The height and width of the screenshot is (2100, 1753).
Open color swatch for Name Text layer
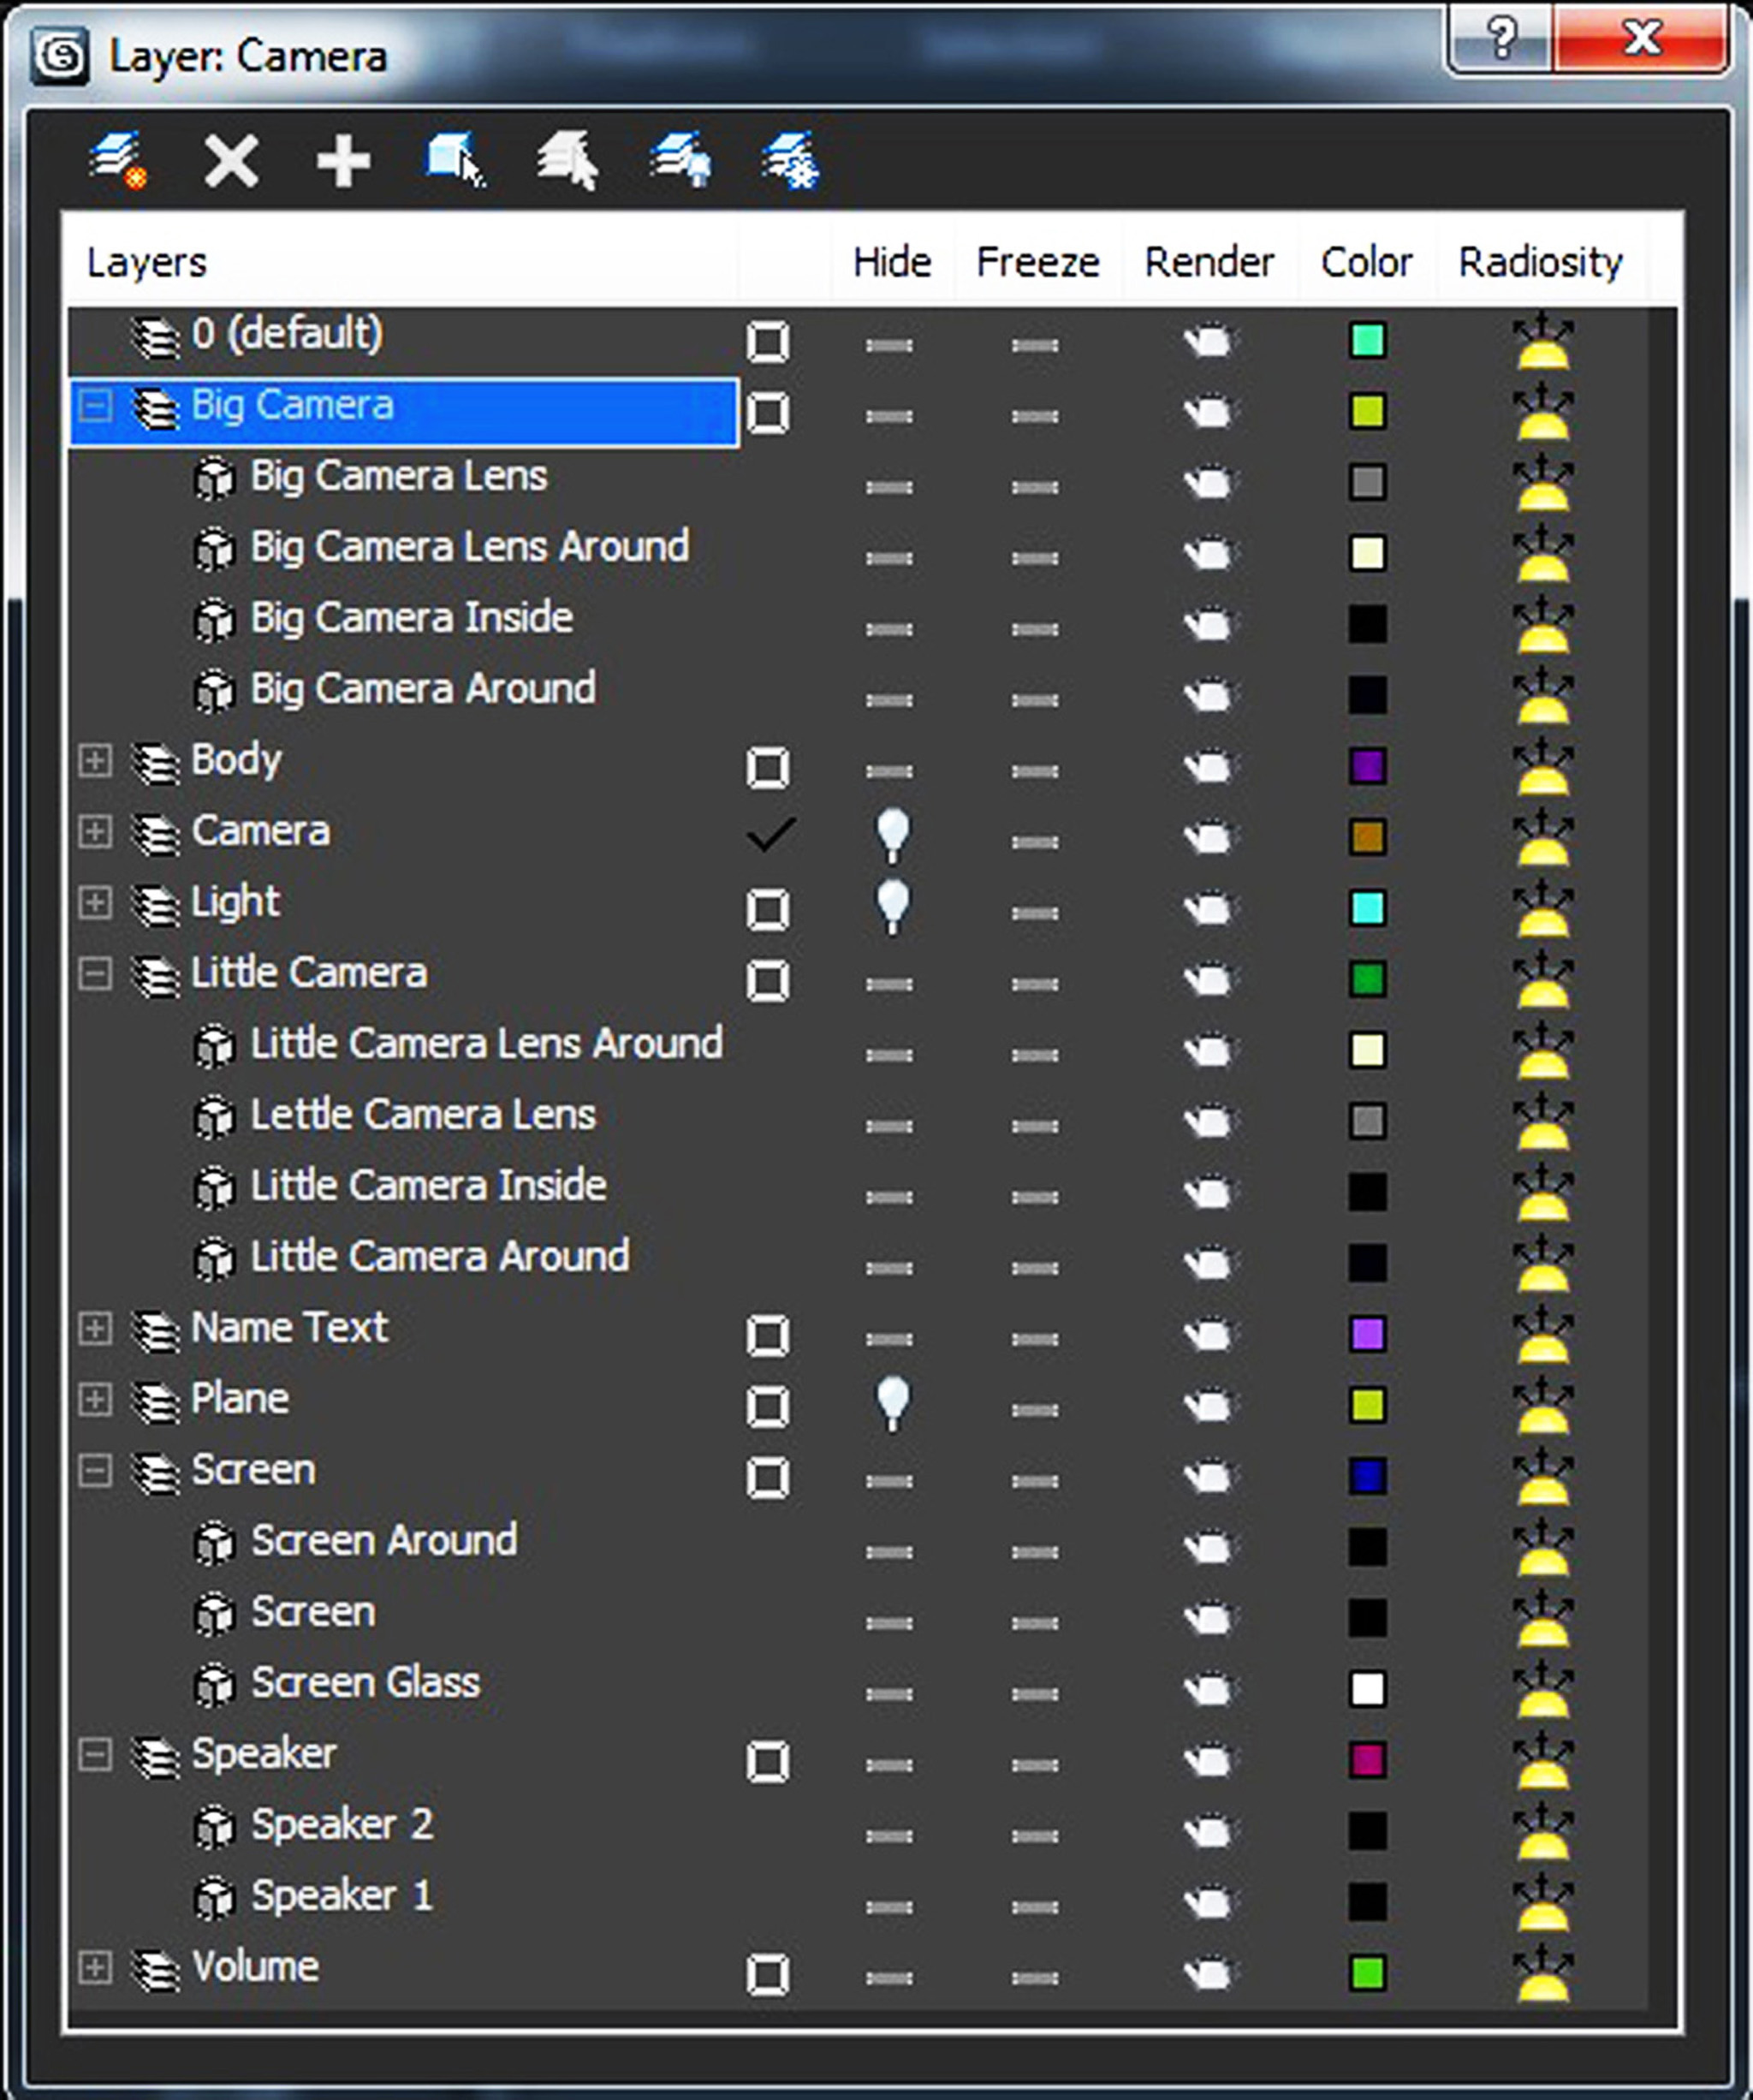[x=1366, y=1333]
